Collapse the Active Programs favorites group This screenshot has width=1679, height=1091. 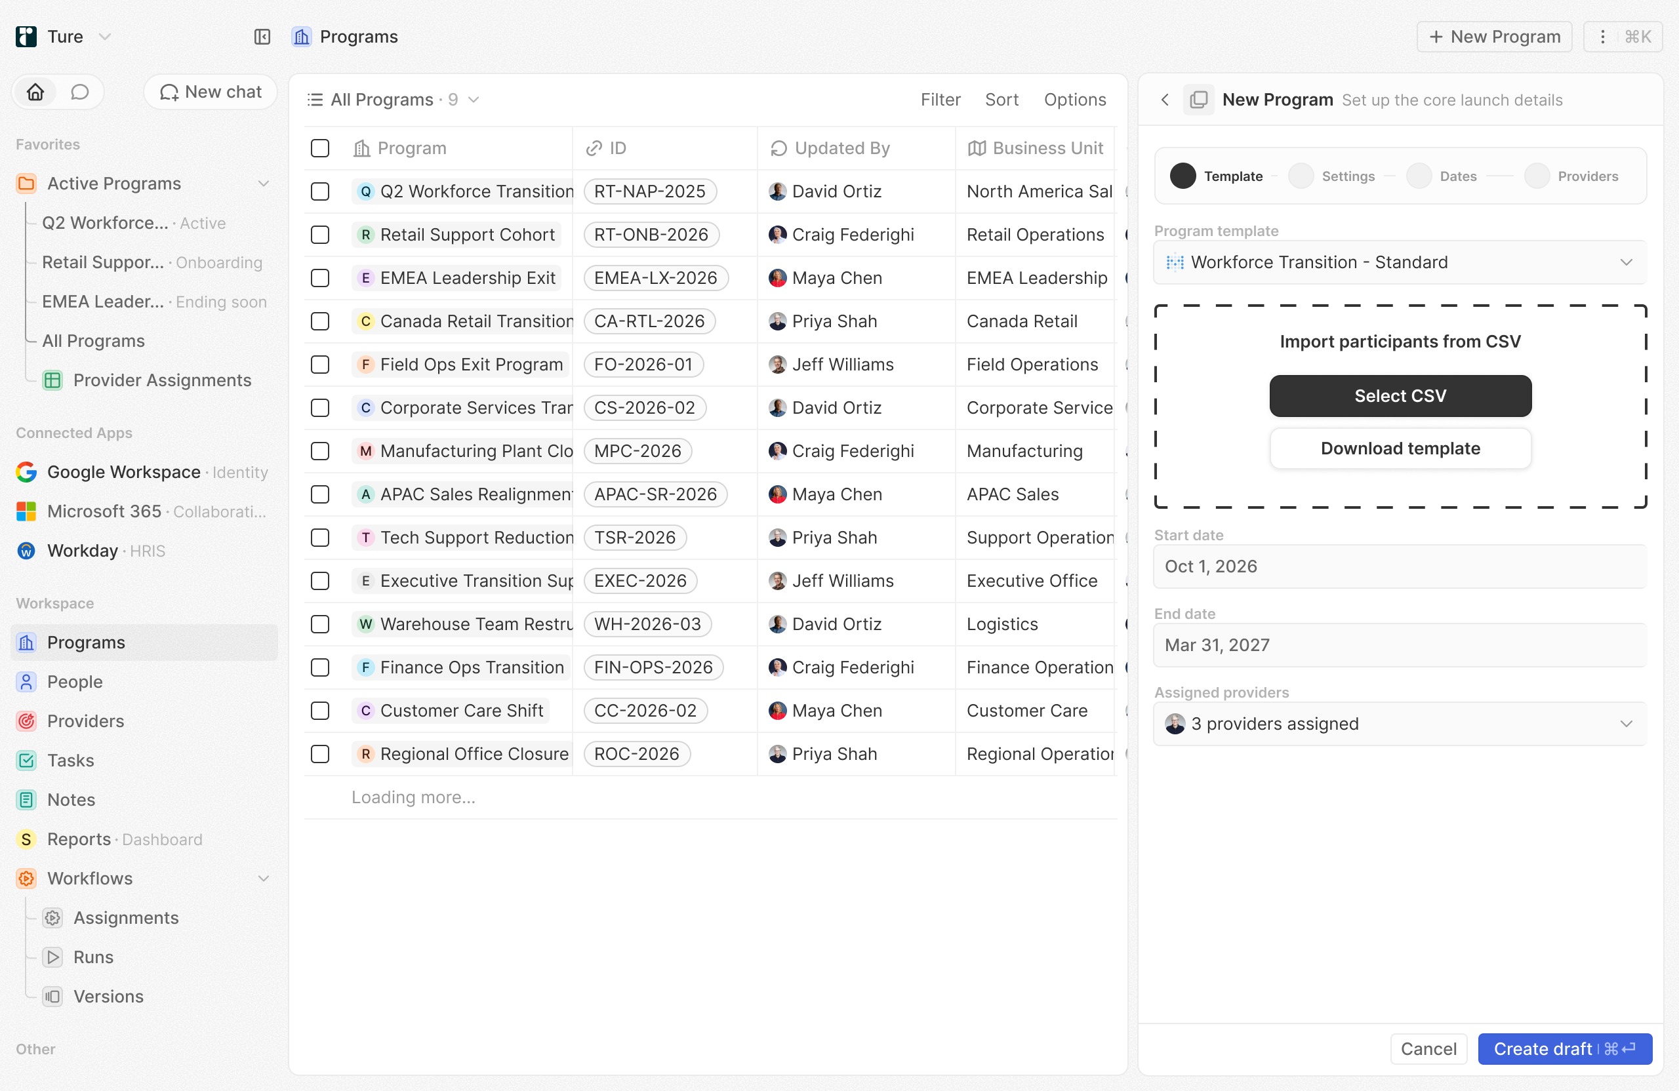coord(263,184)
